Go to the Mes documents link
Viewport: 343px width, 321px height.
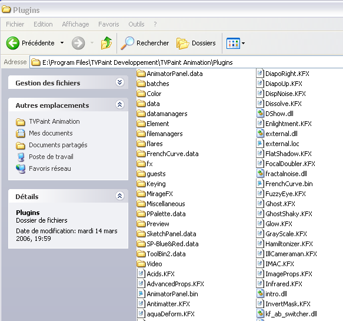[x=51, y=133]
